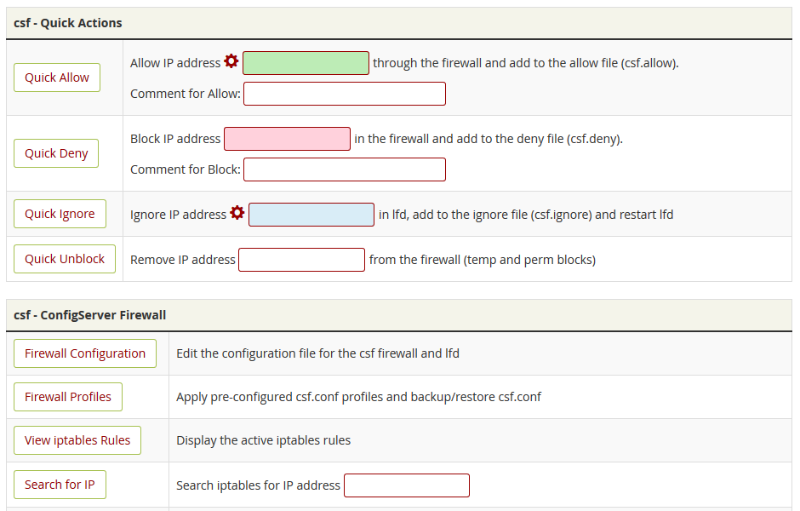Click the Remove IP address field
This screenshot has height=511, width=800.
pos(301,259)
